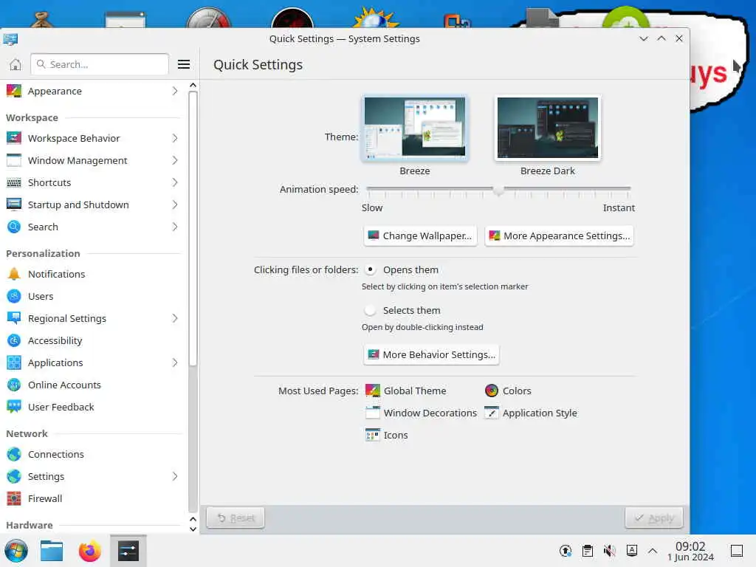756x567 pixels.
Task: Expand the Workspace Behavior chevron
Action: tap(175, 138)
